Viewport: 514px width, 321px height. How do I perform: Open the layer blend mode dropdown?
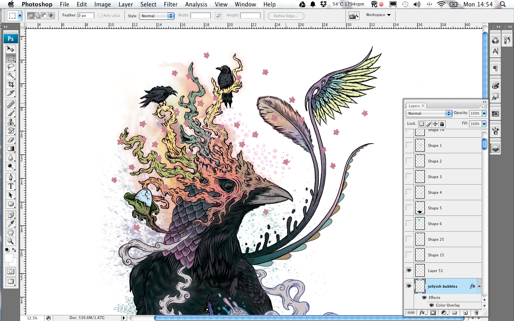pyautogui.click(x=429, y=114)
